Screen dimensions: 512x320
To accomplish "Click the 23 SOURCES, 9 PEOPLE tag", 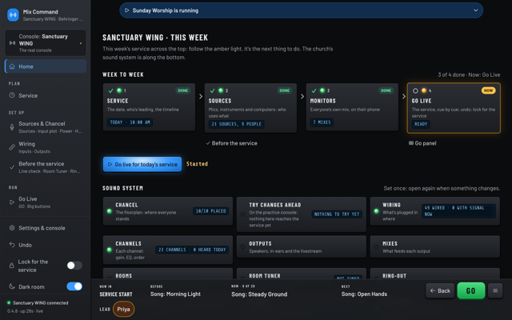I will coord(237,124).
